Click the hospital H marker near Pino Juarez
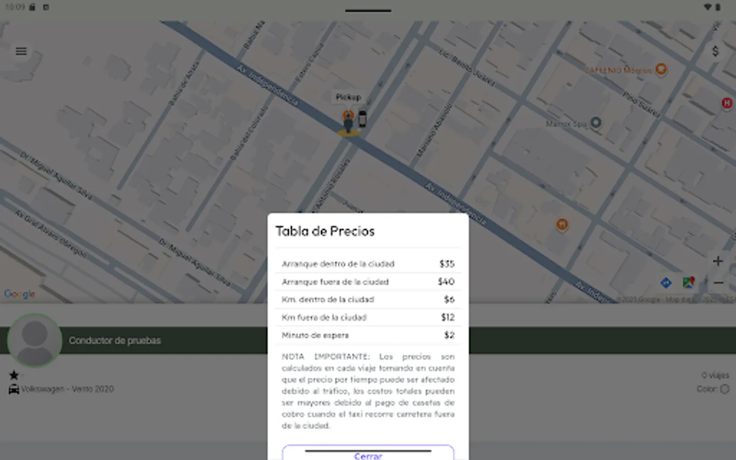Image resolution: width=736 pixels, height=460 pixels. coord(728,104)
